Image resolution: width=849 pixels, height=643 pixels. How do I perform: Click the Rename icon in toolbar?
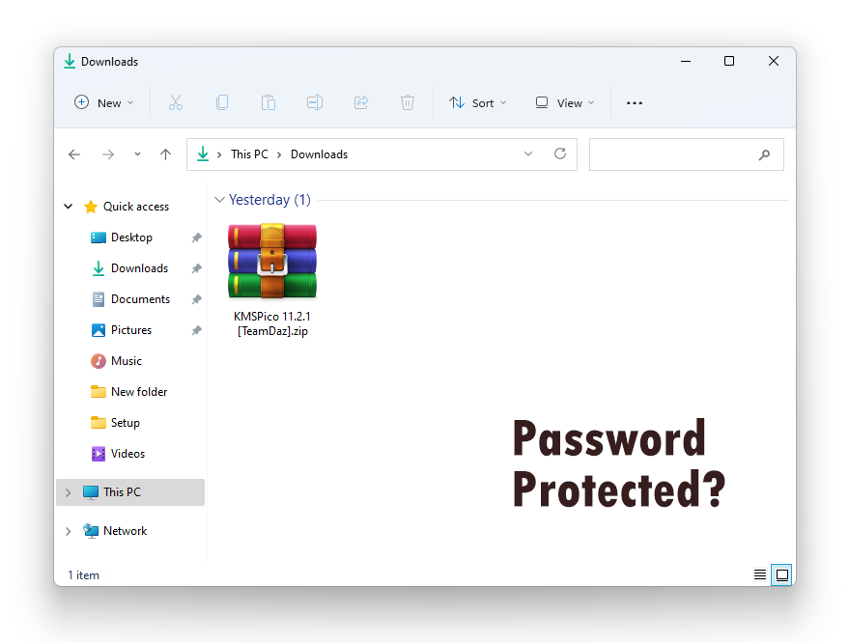coord(315,102)
